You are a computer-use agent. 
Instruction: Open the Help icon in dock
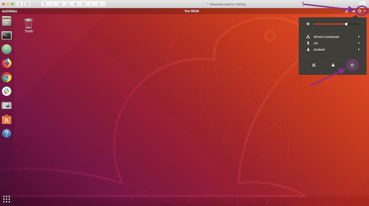tap(6, 133)
